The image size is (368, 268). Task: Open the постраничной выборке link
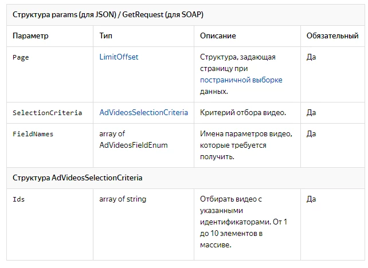click(241, 80)
